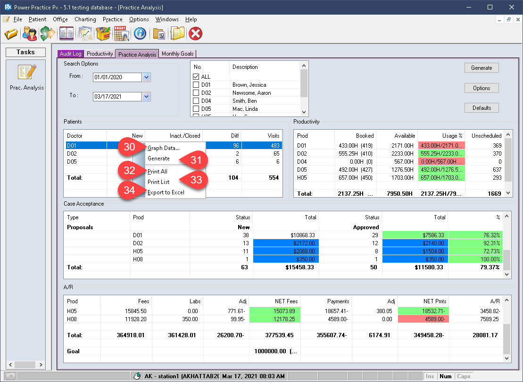
Task: Click the From date field 01/01/2020
Action: coord(117,77)
